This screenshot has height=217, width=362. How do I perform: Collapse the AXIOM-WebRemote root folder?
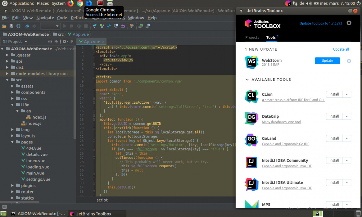pyautogui.click(x=2, y=49)
